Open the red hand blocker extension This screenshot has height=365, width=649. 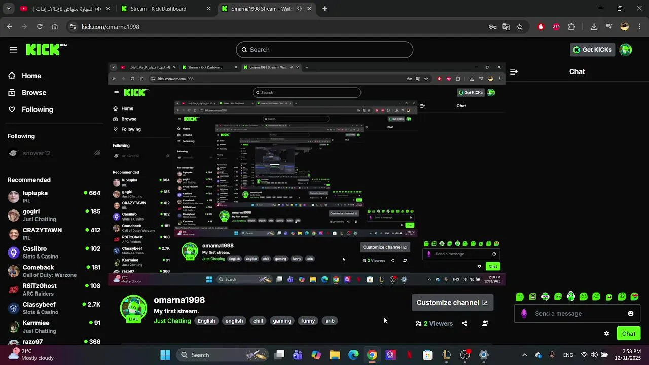[541, 27]
